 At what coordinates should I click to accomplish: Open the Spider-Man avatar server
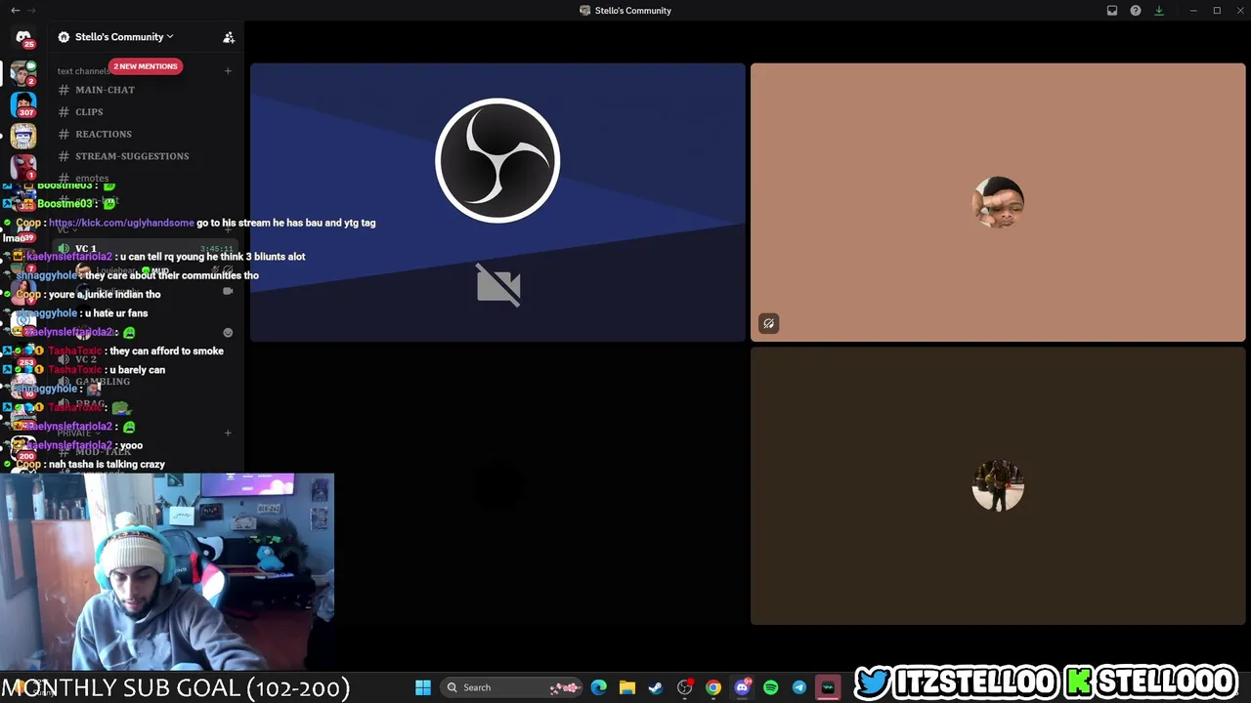[23, 167]
